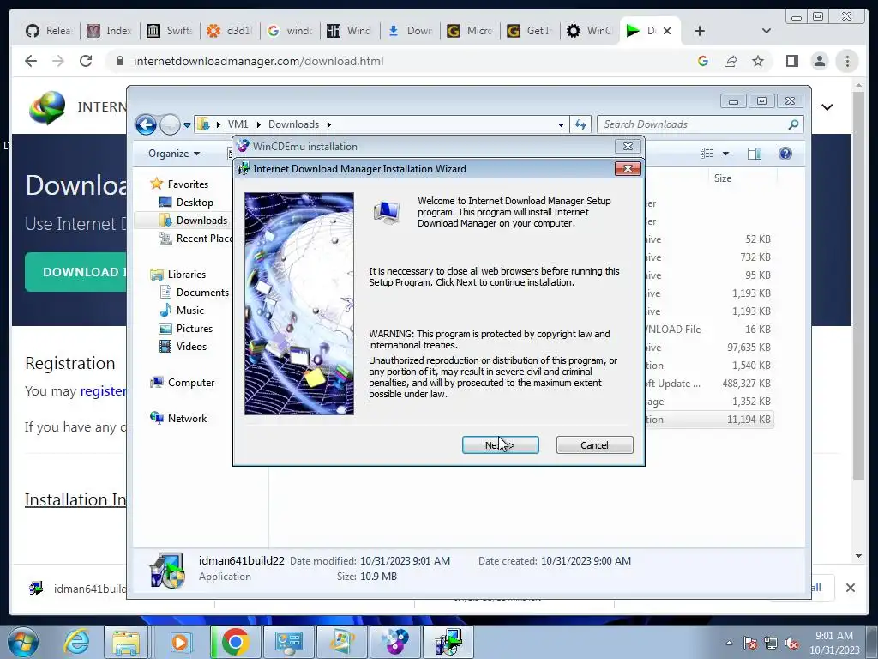Close the WinCDEmu installation dialog
Screen dimensions: 878x659
tap(628, 146)
